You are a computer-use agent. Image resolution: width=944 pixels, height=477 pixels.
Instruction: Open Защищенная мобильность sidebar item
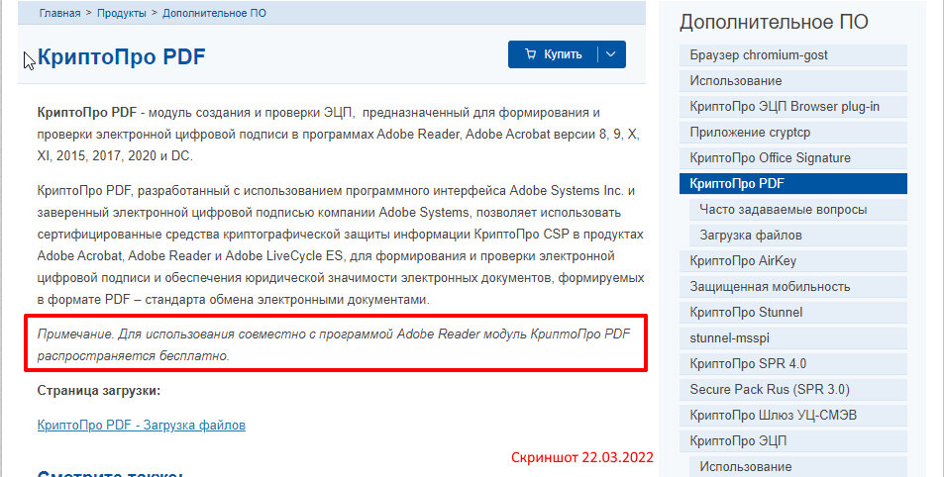(792, 286)
